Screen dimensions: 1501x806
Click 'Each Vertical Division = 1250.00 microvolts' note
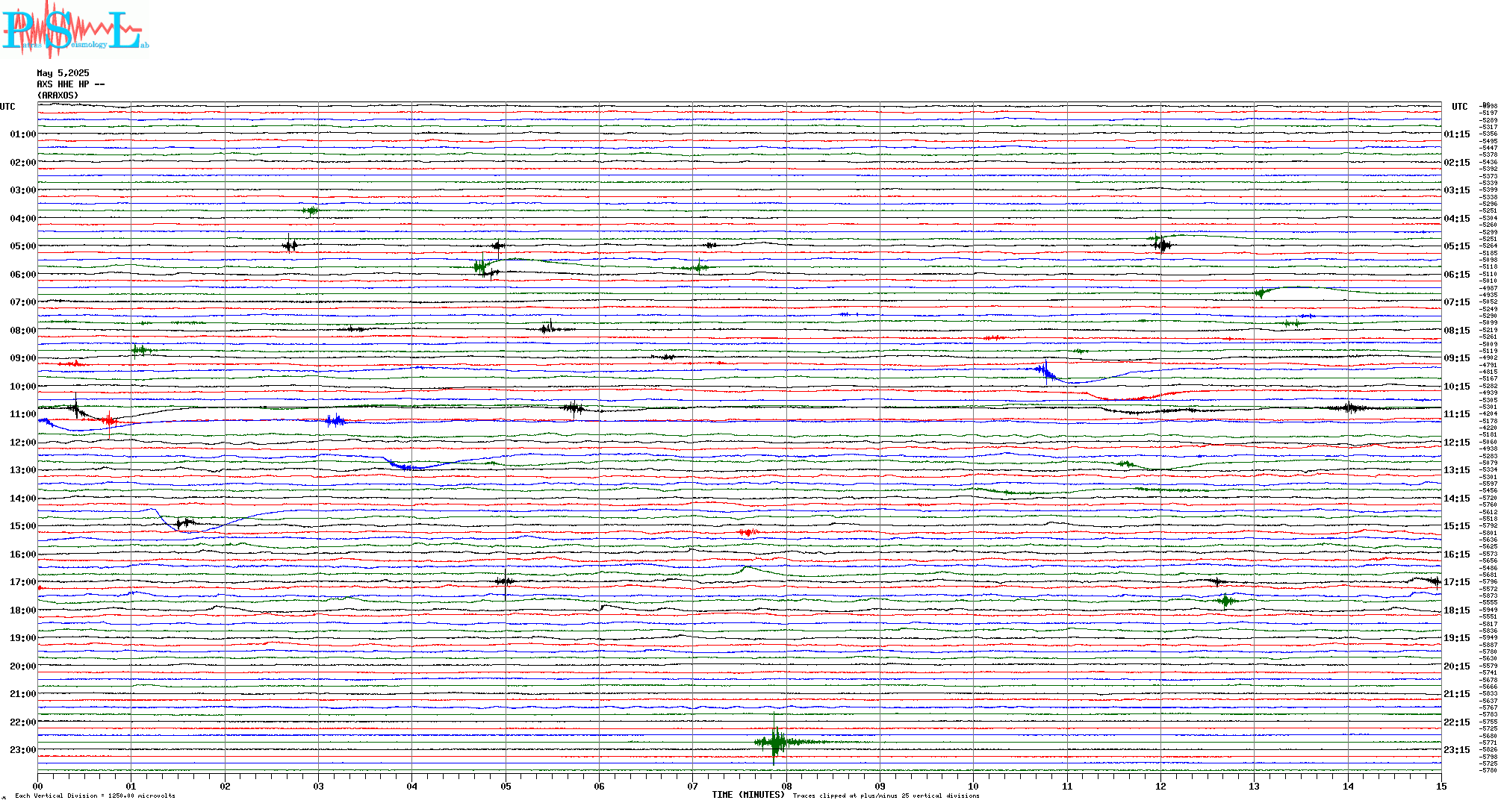coord(95,796)
